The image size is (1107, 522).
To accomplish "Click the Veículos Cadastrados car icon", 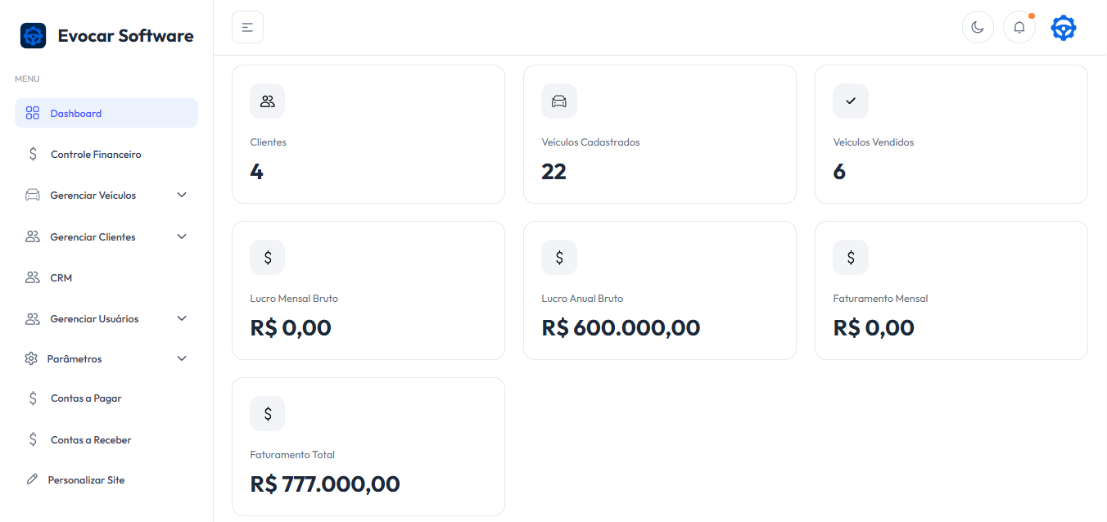I will pos(558,101).
